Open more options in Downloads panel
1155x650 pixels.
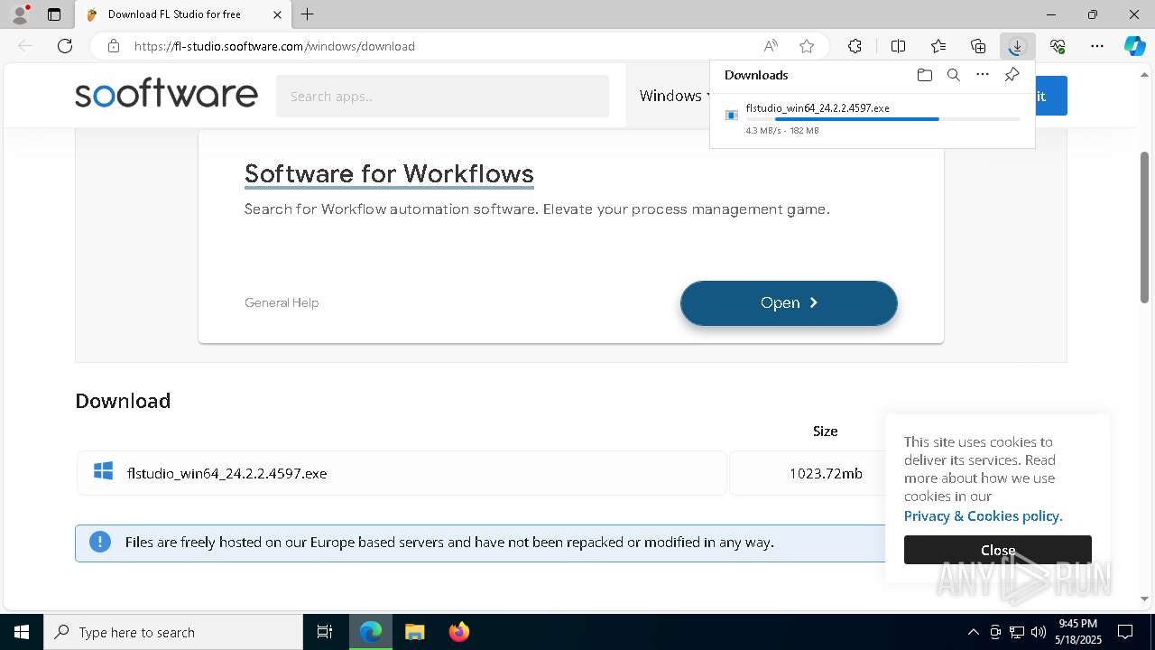pyautogui.click(x=983, y=75)
